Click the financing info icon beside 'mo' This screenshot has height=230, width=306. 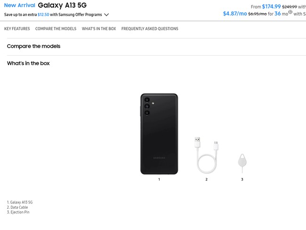tap(290, 12)
